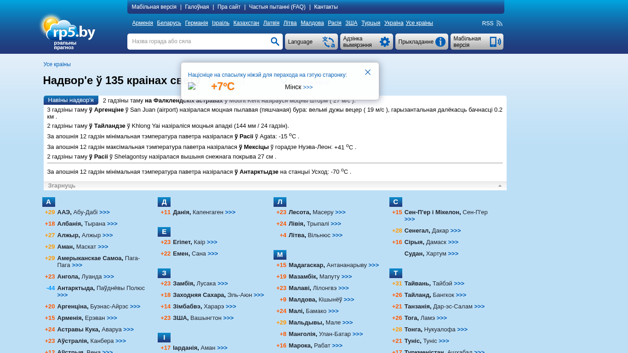Open Частыя пытанні (FAQ)
Screen dimensions: 628x353
pos(277,7)
